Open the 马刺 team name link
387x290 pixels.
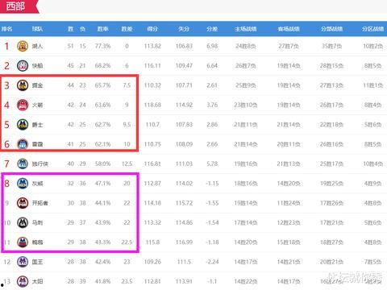click(x=37, y=222)
